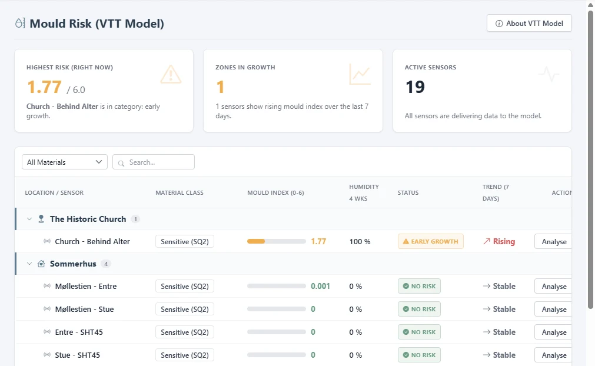This screenshot has width=595, height=366.
Task: Click the house icon beside Sommerhus
Action: pos(41,264)
